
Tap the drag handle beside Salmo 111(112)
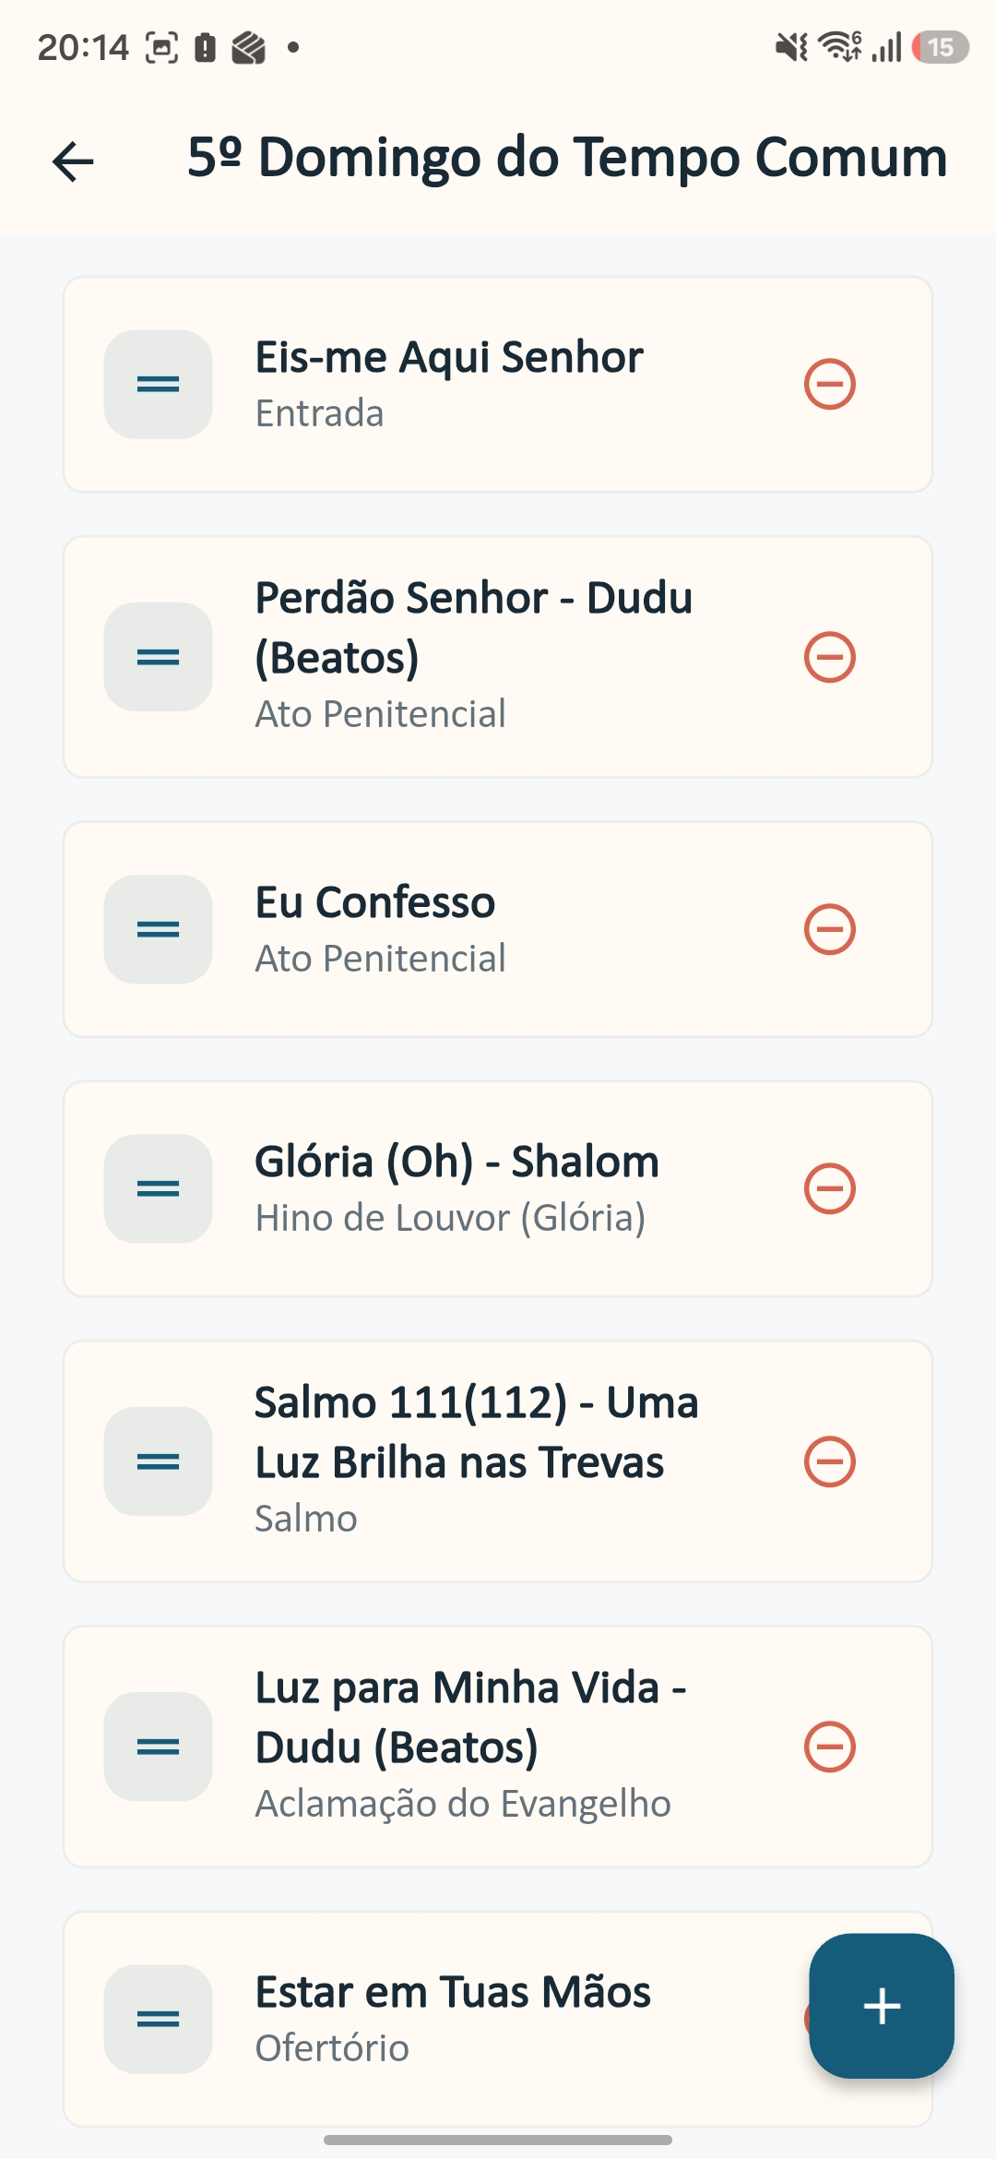(158, 1461)
